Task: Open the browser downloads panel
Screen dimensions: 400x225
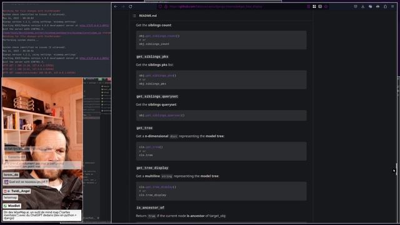Action: tap(363, 7)
